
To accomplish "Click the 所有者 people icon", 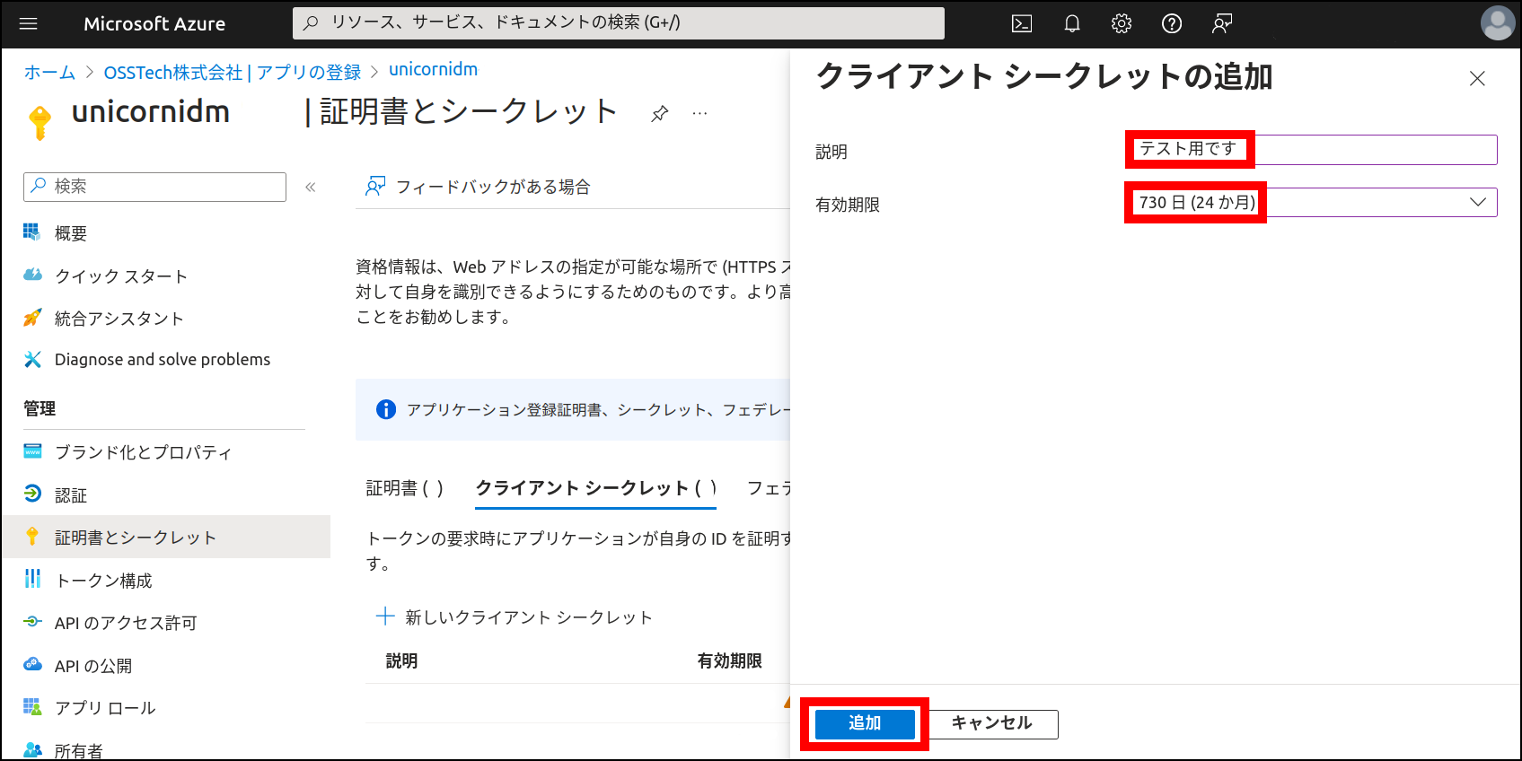I will 32,749.
